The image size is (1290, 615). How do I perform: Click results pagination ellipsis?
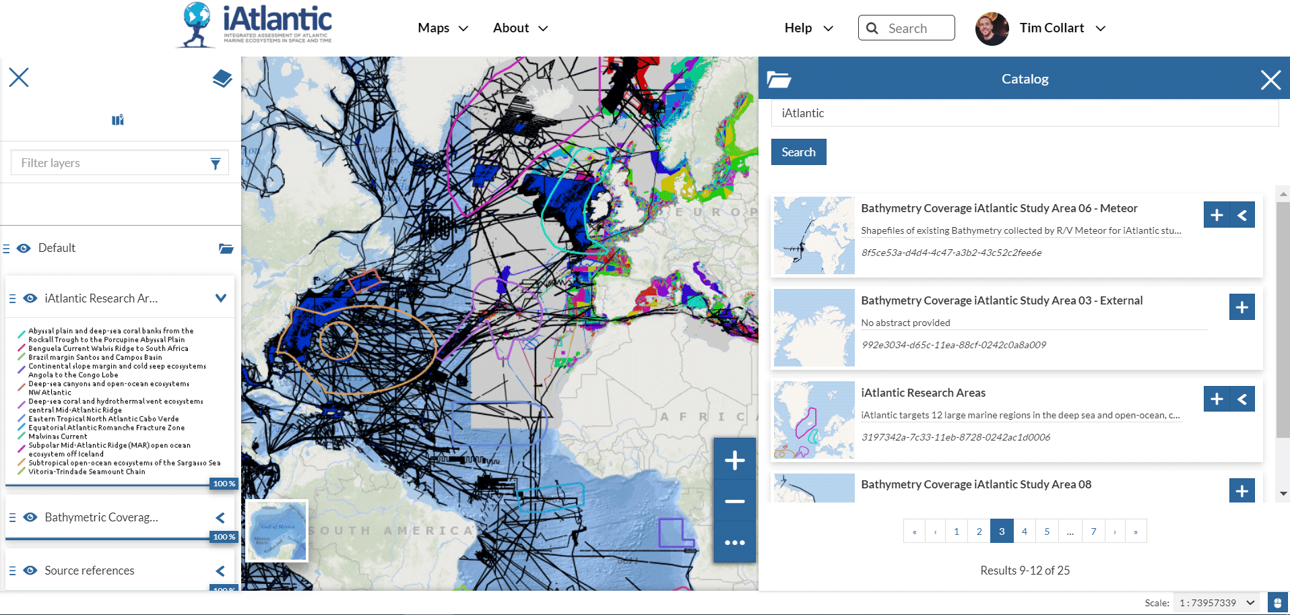(1070, 531)
